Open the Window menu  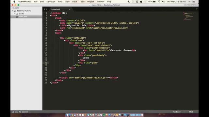tap(100, 2)
